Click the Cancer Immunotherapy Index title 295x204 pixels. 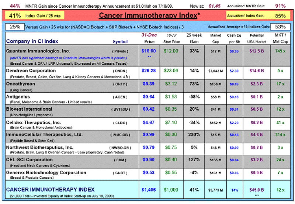click(x=149, y=15)
